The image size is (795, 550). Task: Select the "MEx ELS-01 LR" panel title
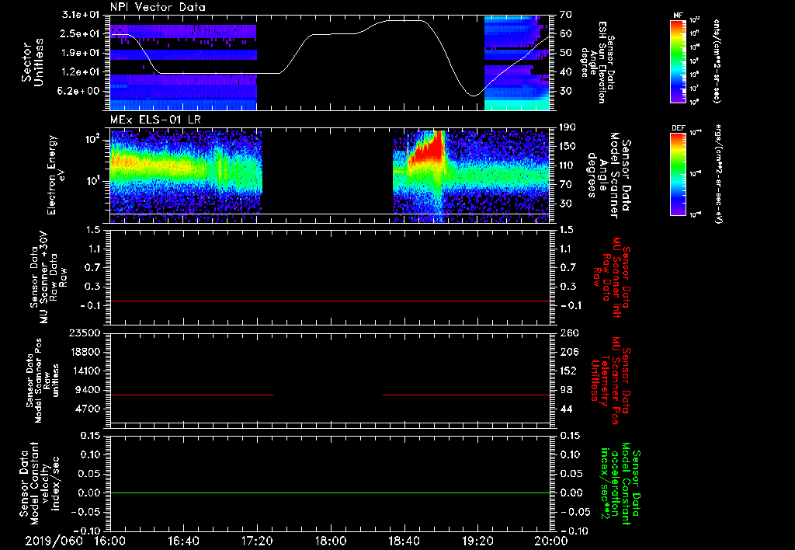click(155, 120)
